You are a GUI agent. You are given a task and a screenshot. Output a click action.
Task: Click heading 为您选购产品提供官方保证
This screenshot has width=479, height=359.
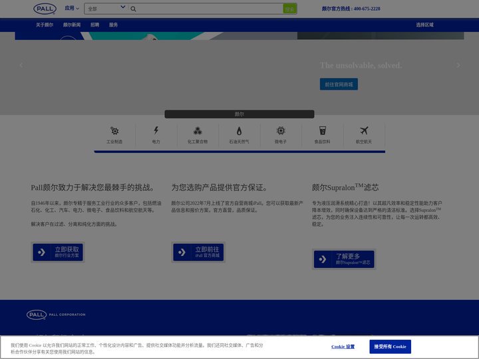point(219,187)
